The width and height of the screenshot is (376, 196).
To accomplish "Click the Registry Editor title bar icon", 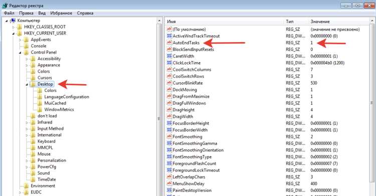I will (x=5, y=5).
